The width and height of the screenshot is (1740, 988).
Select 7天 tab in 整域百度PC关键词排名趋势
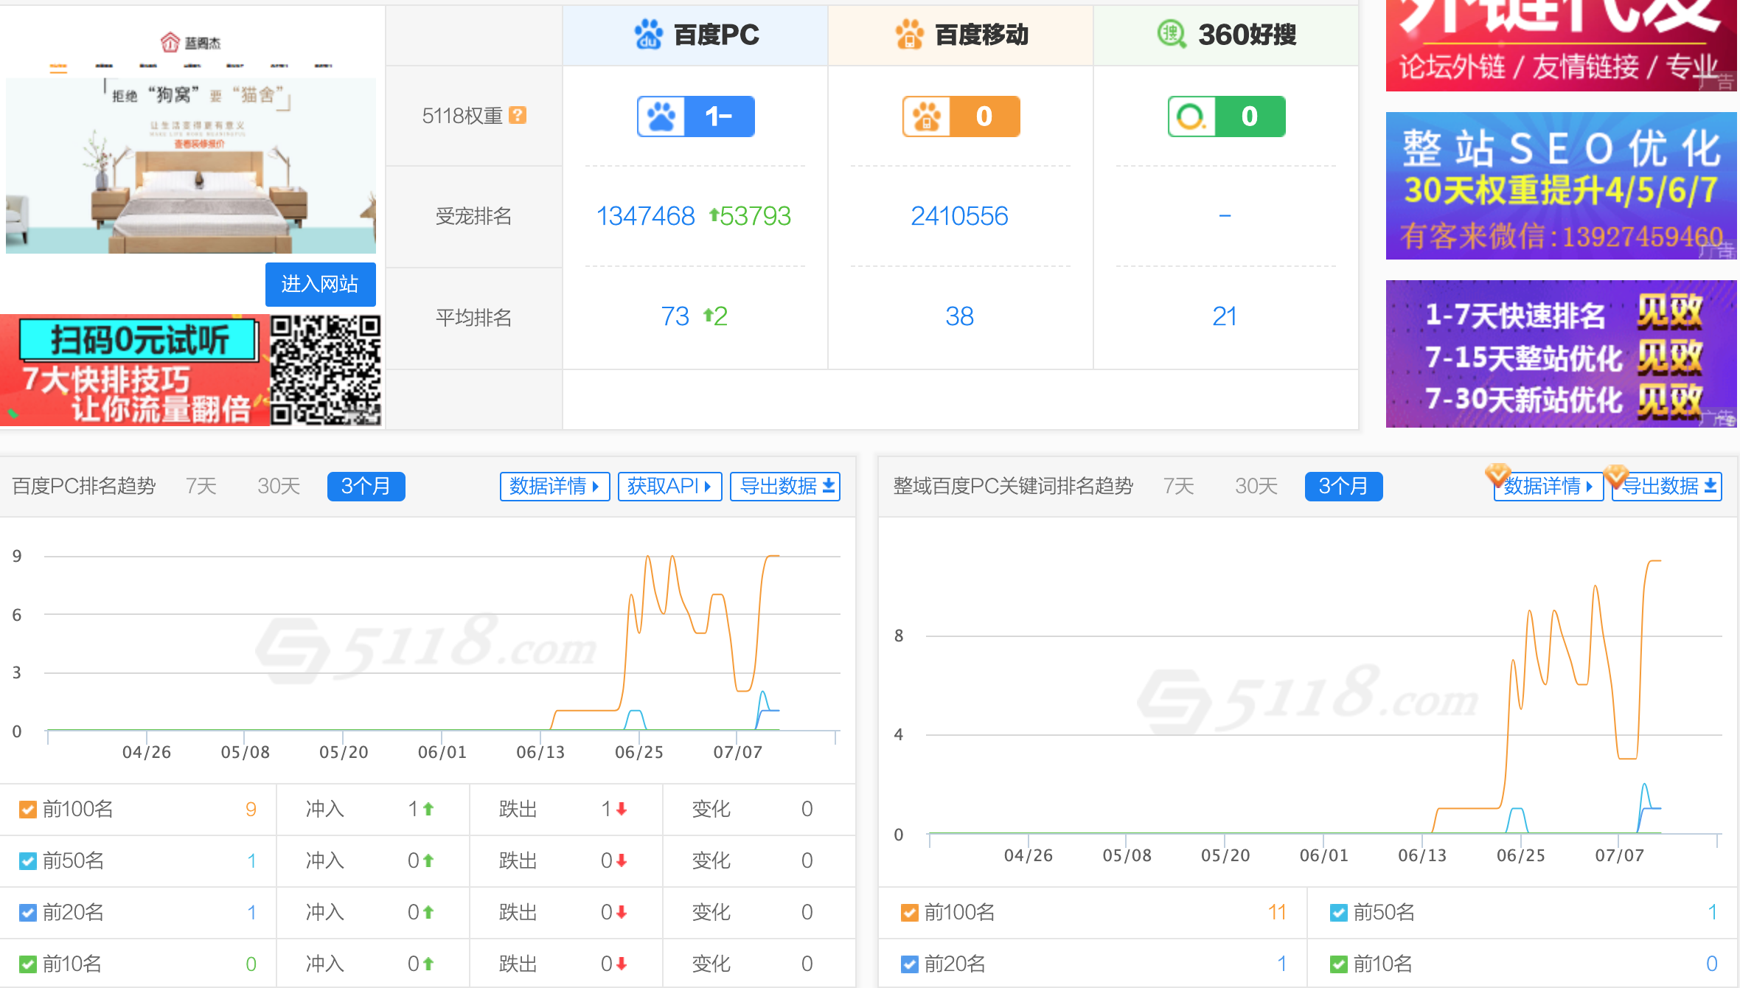pos(1178,486)
